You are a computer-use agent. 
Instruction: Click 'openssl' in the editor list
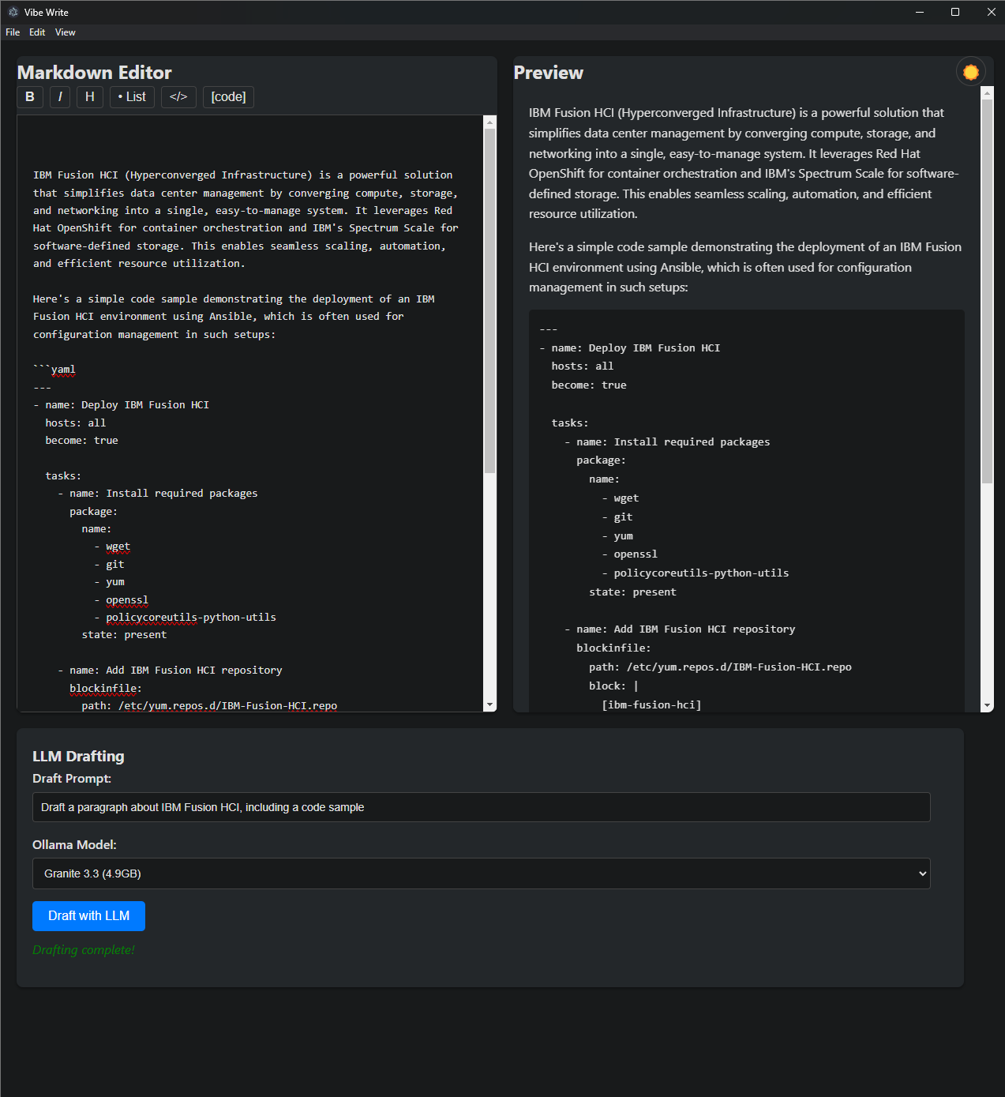coord(127,600)
